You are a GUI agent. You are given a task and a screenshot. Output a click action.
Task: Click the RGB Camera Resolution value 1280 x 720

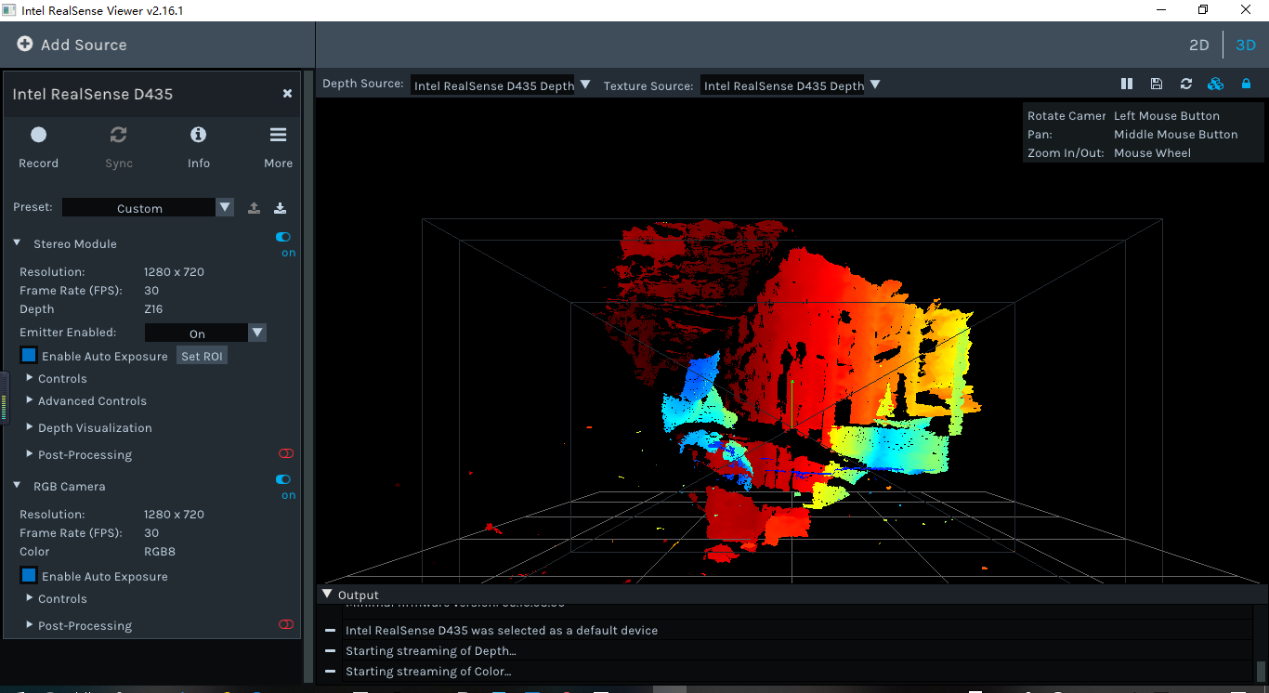(174, 515)
